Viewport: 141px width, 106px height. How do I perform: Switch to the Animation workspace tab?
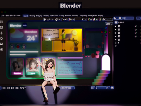coord(68,16)
